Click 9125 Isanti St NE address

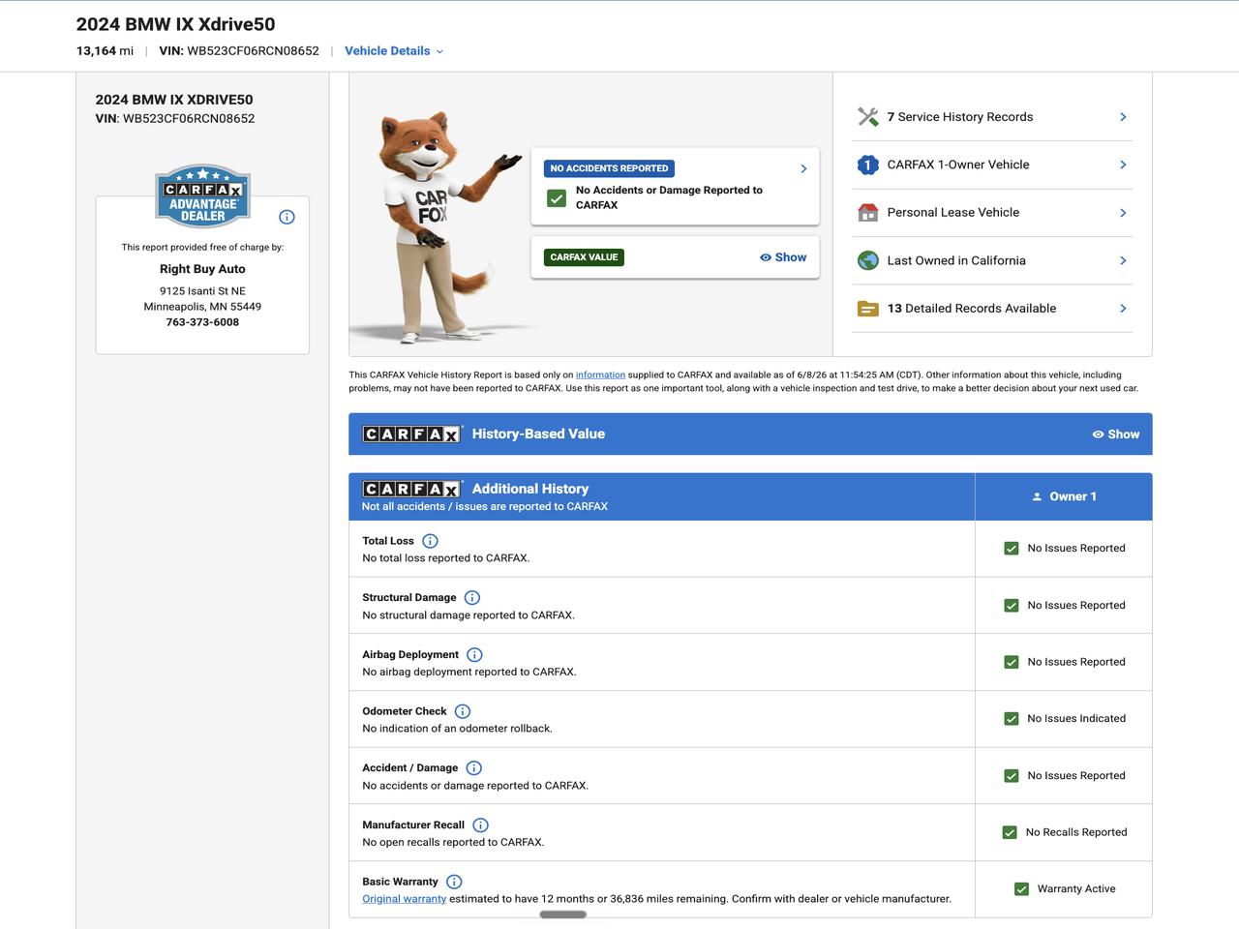coord(202,291)
